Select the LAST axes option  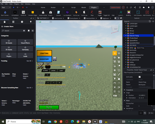click(61, 71)
